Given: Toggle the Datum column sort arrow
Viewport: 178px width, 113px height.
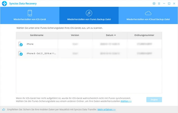Looking at the screenshot, I should click(x=115, y=35).
